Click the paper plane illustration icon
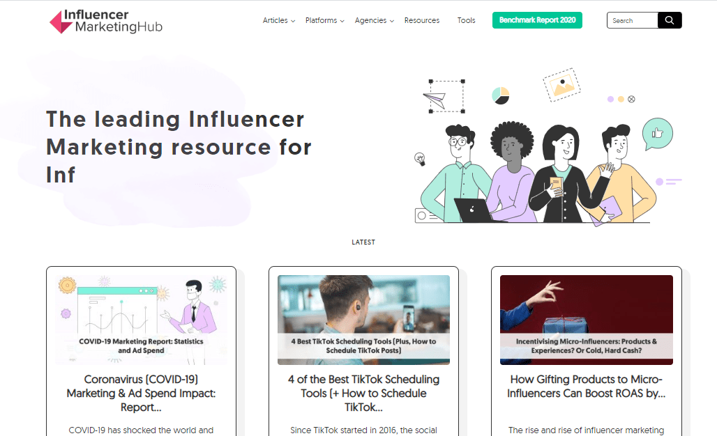 coord(435,100)
